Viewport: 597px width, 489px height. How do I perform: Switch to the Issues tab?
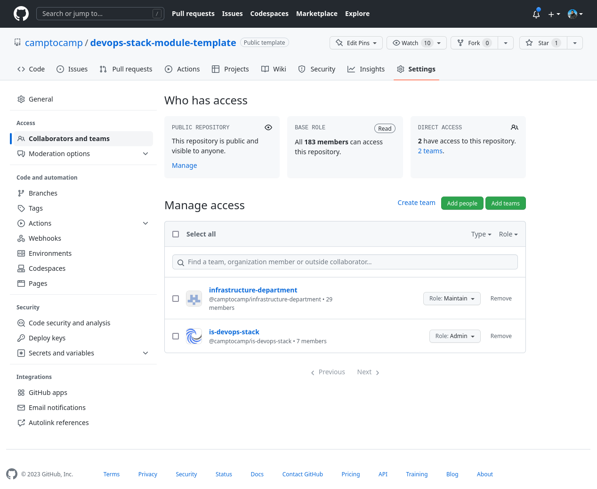click(72, 69)
